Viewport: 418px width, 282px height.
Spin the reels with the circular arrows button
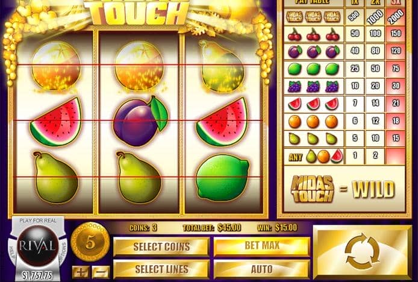pos(362,251)
